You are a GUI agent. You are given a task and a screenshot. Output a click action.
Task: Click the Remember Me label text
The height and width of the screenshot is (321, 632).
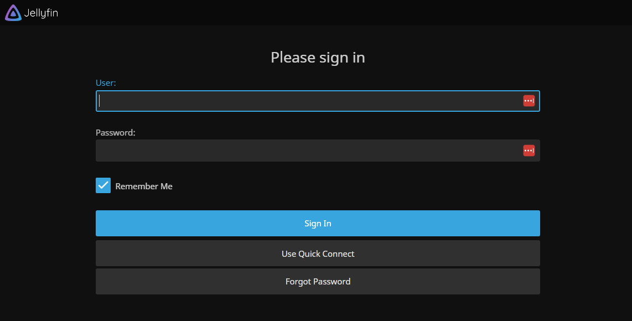click(144, 187)
